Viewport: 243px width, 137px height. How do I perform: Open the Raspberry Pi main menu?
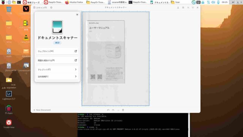click(x=3, y=2)
